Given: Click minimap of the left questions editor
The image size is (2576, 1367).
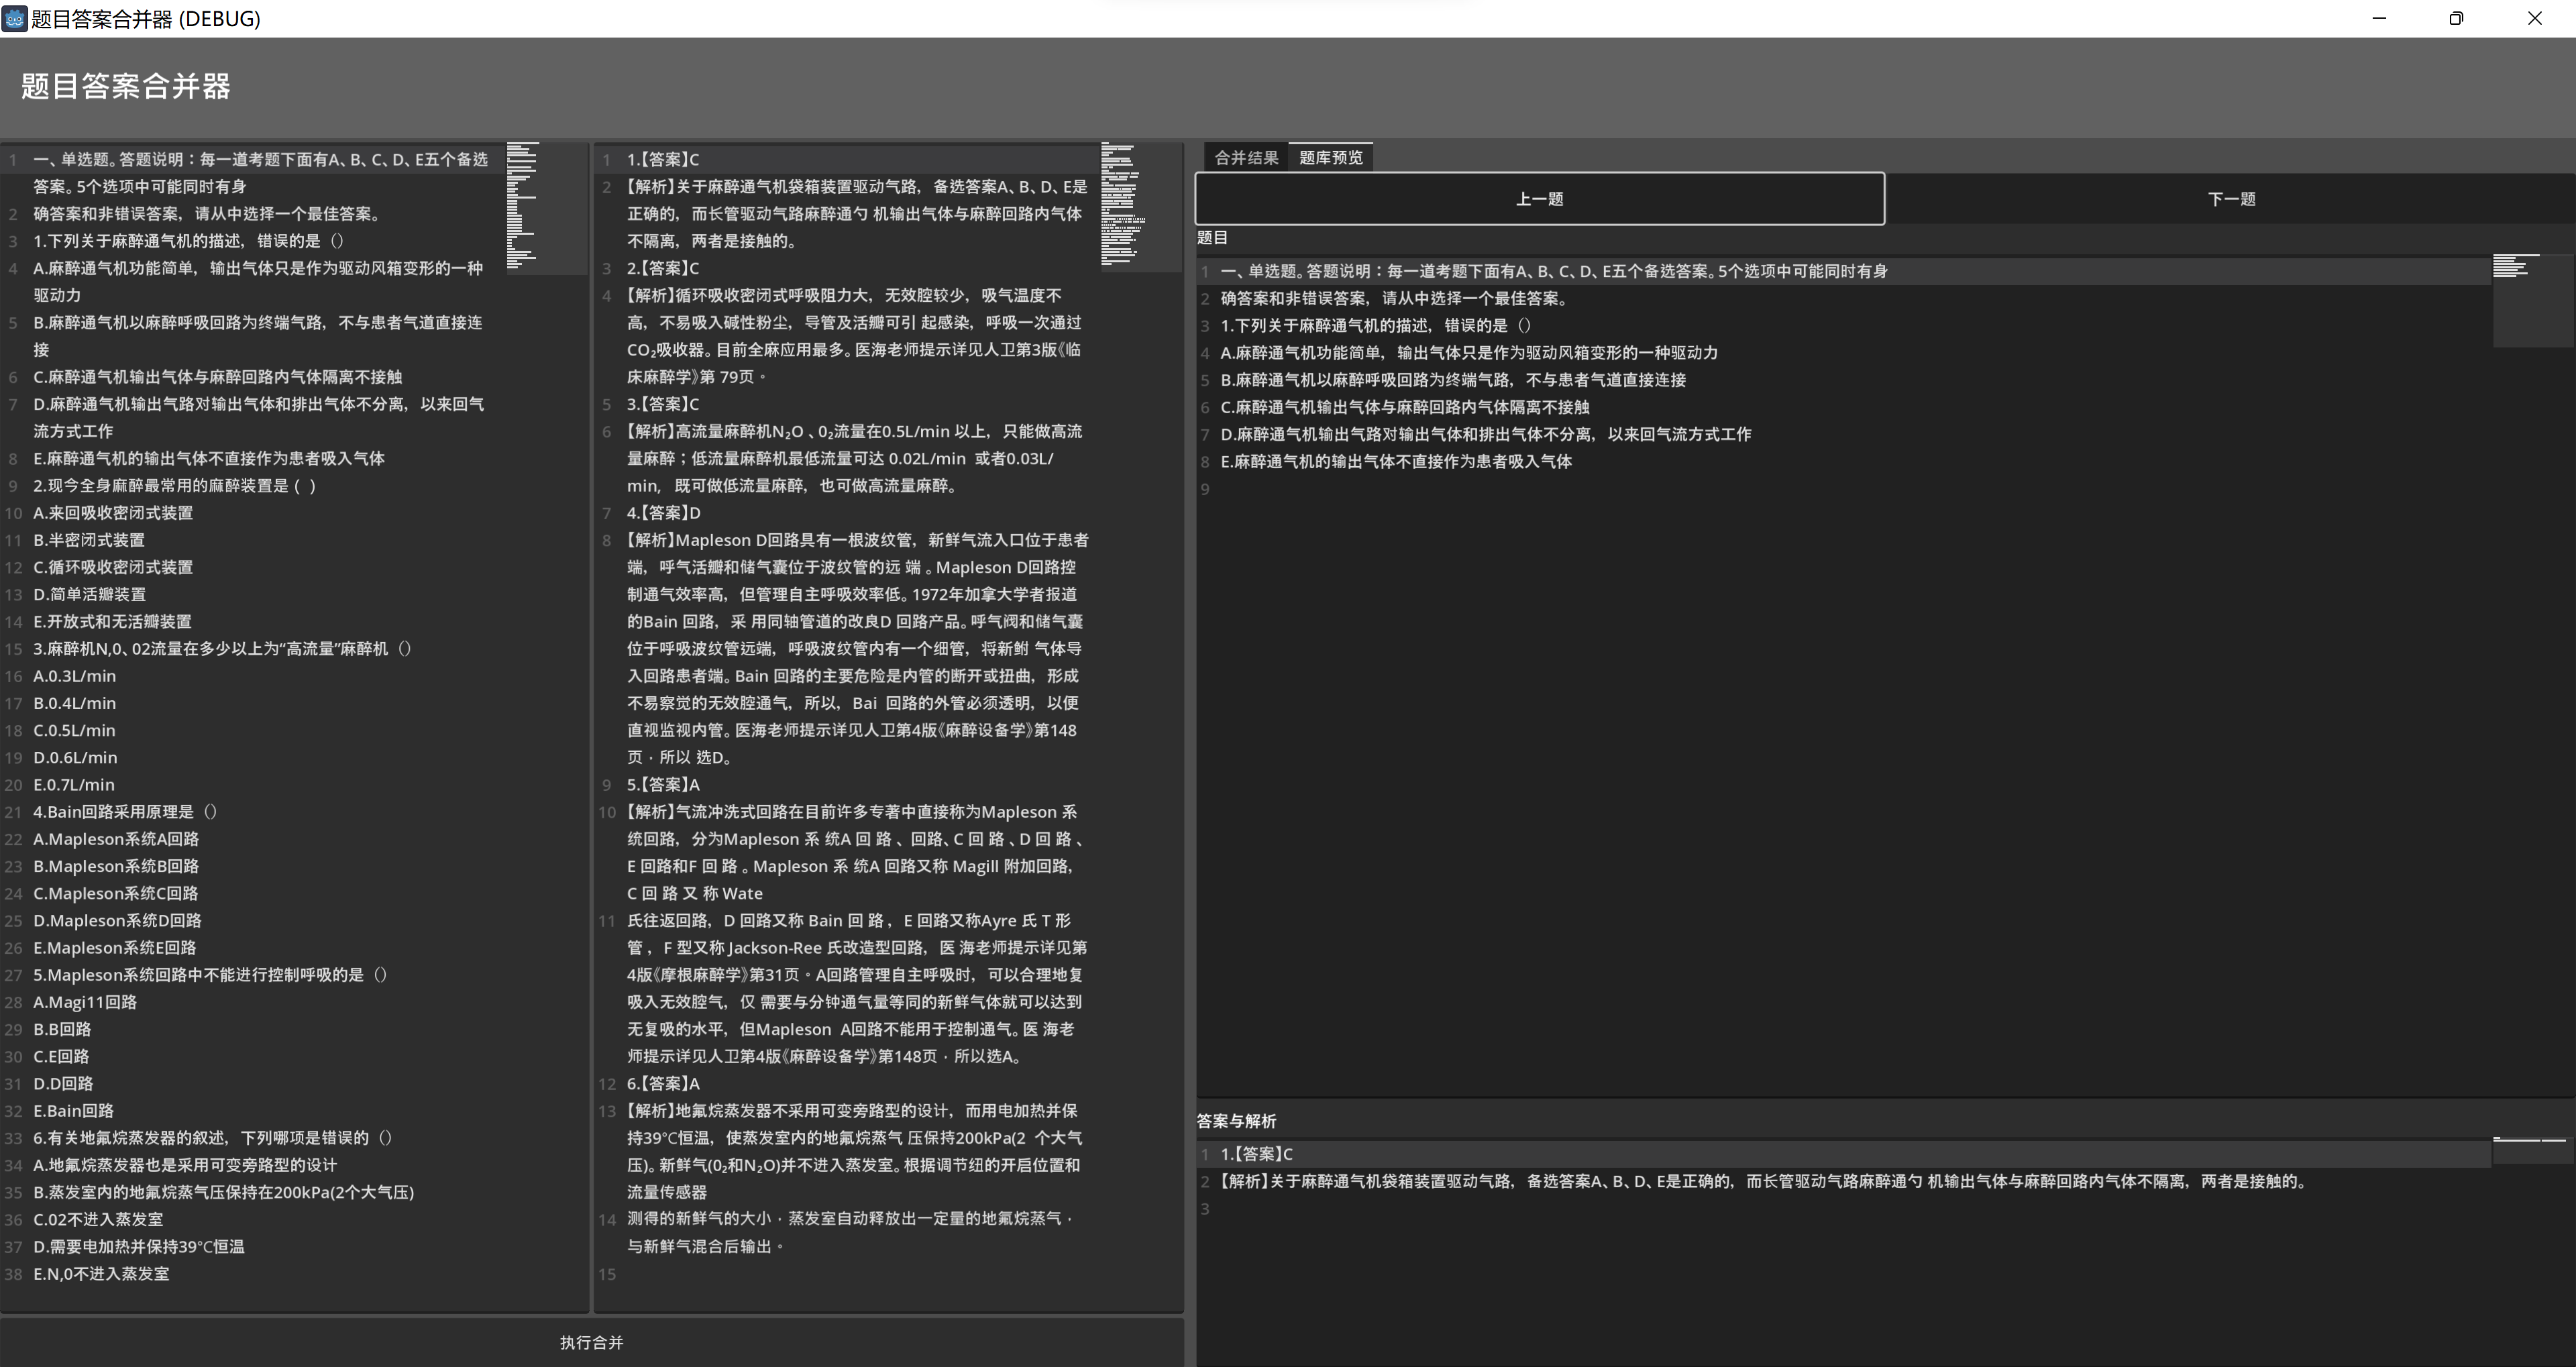Looking at the screenshot, I should (x=522, y=206).
